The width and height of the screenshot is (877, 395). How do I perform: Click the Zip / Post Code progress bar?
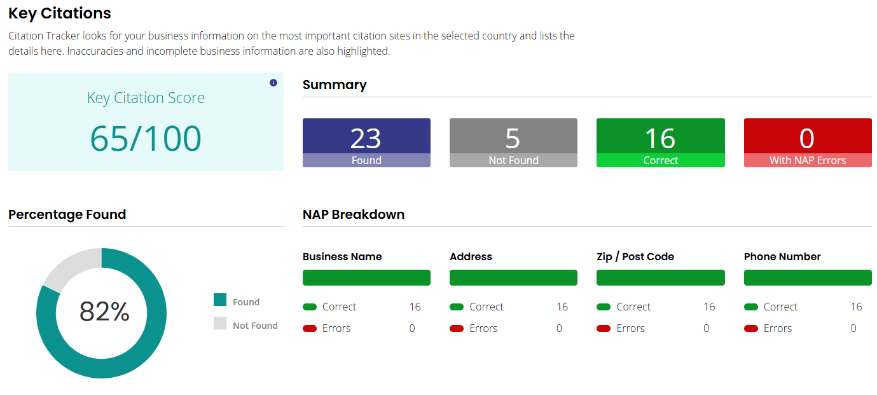click(661, 278)
